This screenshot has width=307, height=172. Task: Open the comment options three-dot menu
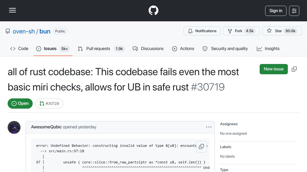tap(209, 127)
